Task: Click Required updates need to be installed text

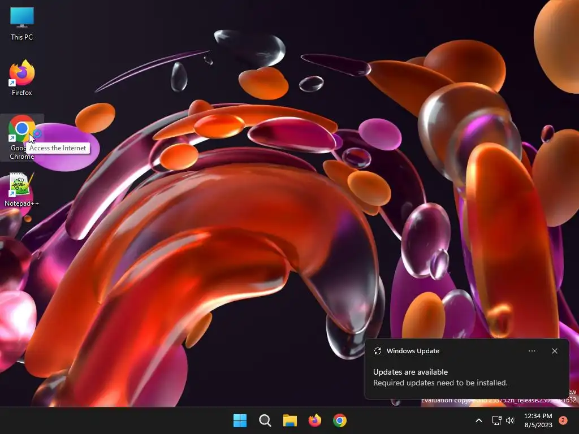Action: (x=440, y=383)
